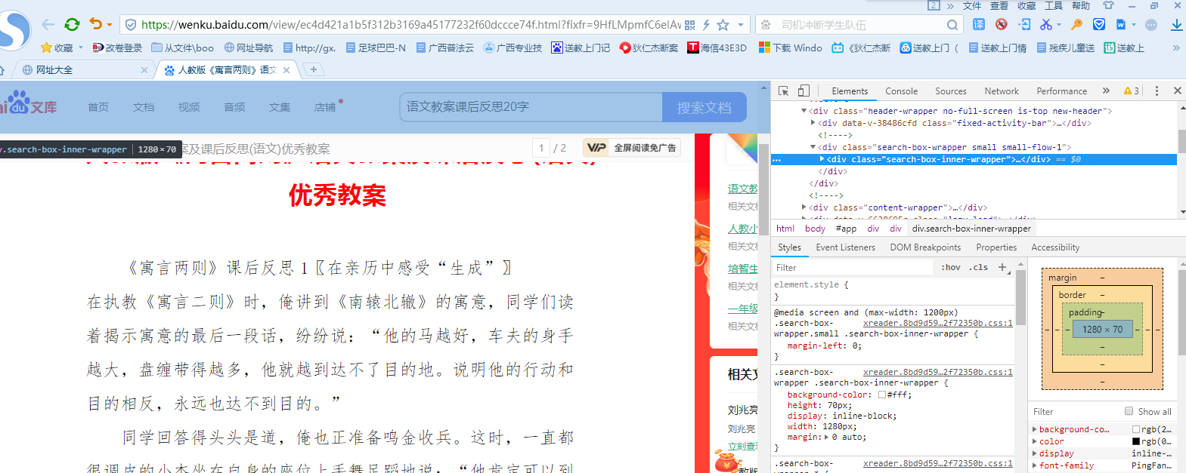
Task: Add a new style rule with plus icon
Action: click(1002, 267)
